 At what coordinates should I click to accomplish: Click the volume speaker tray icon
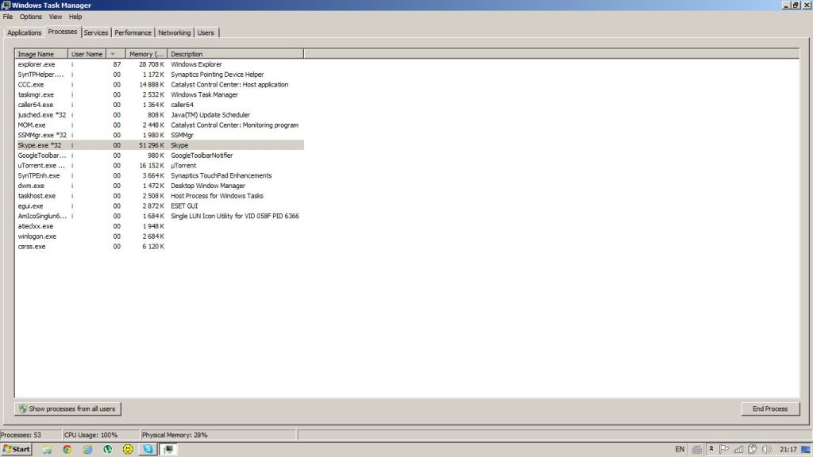click(765, 449)
